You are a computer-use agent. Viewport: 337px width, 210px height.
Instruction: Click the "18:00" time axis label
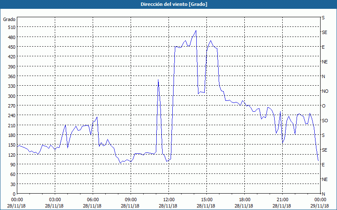(244, 200)
